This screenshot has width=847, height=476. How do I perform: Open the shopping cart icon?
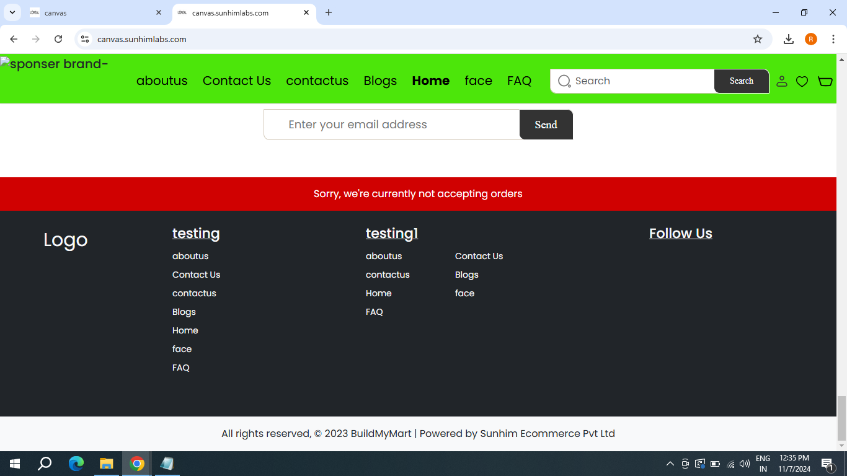tap(825, 81)
